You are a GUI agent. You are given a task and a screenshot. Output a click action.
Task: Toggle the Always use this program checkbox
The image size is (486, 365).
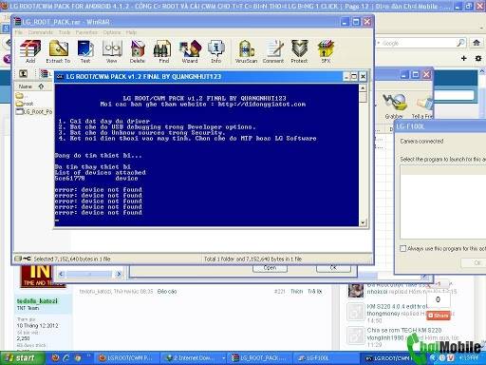[x=402, y=248]
